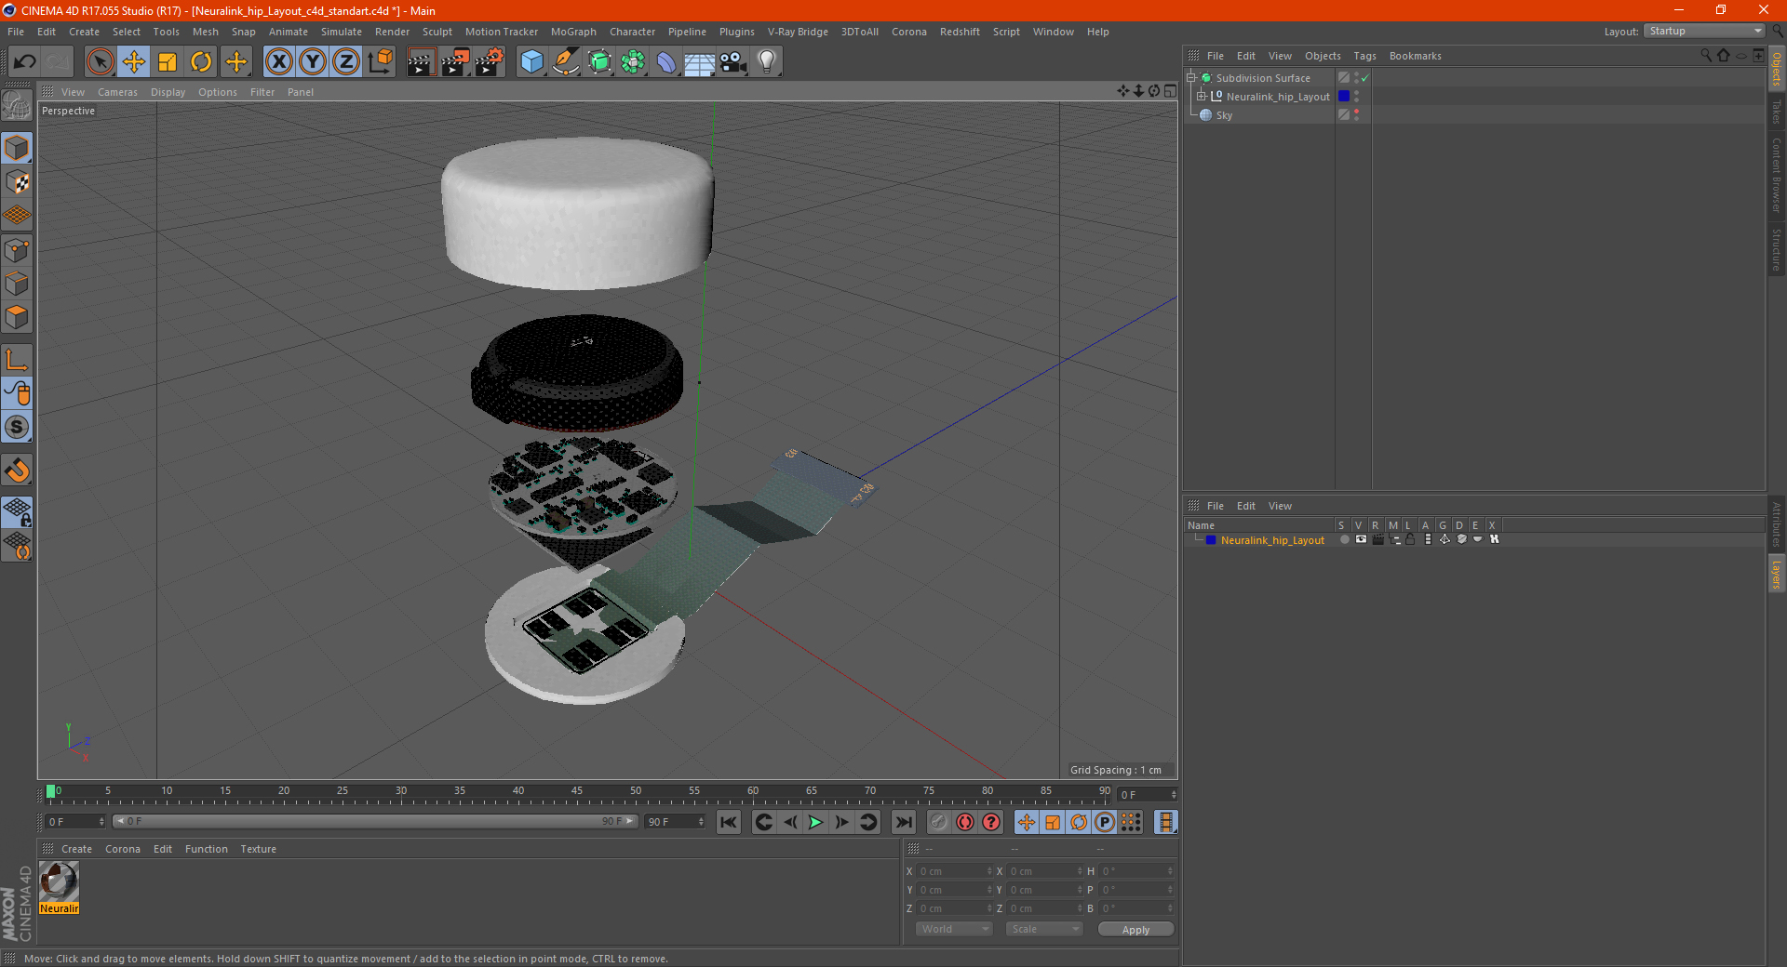Collapse the Subdivision Surface tree node

pos(1191,78)
